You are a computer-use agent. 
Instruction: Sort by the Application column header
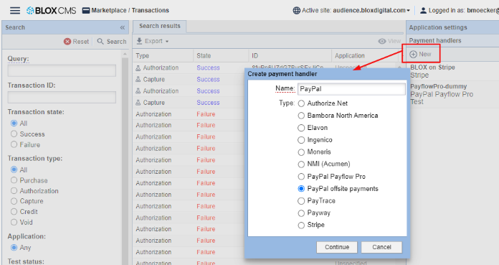click(x=365, y=56)
